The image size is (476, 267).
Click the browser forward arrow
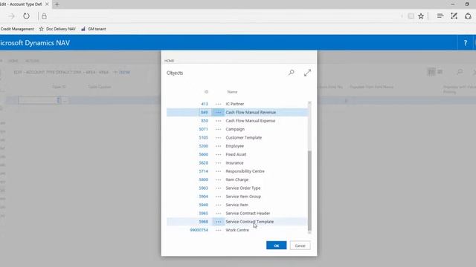(x=11, y=16)
